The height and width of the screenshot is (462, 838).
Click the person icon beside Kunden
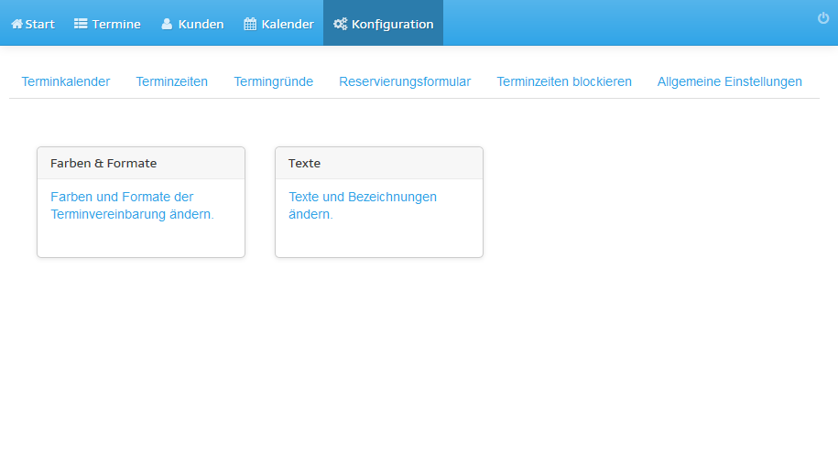tap(167, 24)
